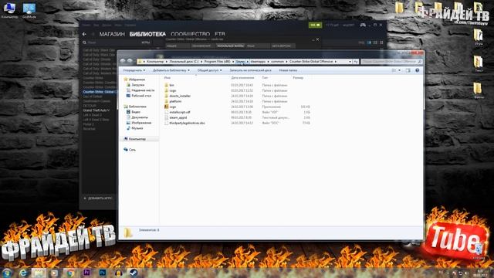Open СООБЩЕСТВО tab in Steam window

[191, 34]
